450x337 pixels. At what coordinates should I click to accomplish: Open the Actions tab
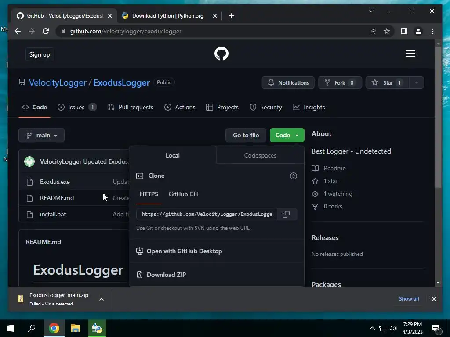click(x=180, y=107)
